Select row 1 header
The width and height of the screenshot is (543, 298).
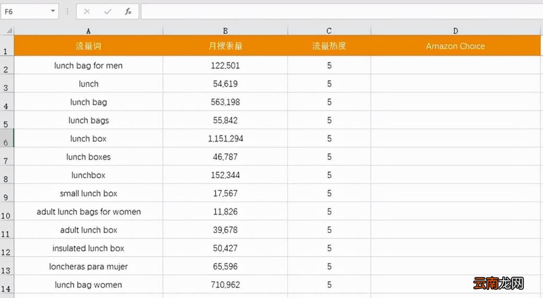[x=7, y=46]
